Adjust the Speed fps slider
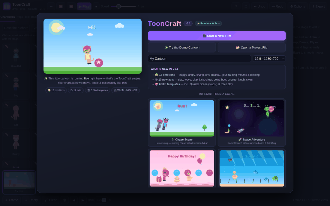The image size is (330, 206). point(123,7)
